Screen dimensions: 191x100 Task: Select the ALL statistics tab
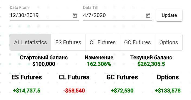point(30,42)
